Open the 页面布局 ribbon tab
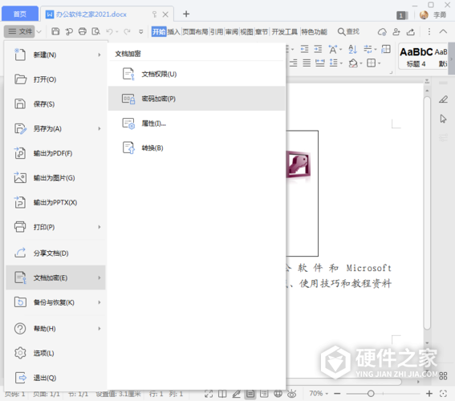455x401 pixels. 195,31
